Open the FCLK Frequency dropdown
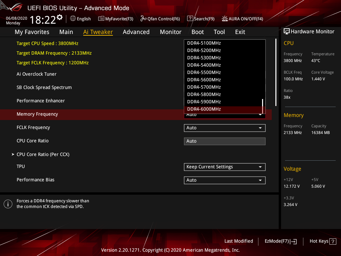 point(225,128)
